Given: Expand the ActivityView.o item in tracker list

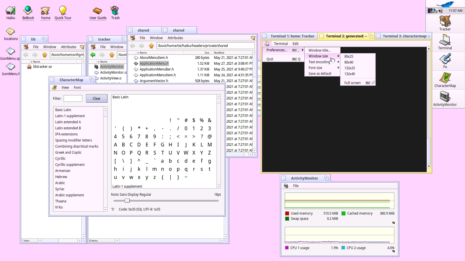Looking at the screenshot, I should pyautogui.click(x=97, y=78).
